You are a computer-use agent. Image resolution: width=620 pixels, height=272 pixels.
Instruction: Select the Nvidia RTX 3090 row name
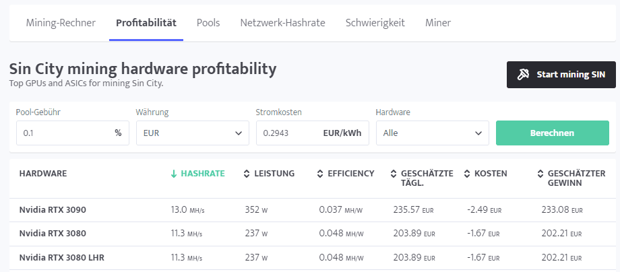tap(53, 210)
